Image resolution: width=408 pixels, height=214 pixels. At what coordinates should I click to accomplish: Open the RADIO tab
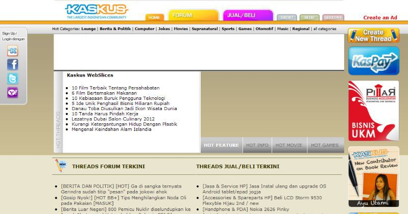pyautogui.click(x=287, y=17)
